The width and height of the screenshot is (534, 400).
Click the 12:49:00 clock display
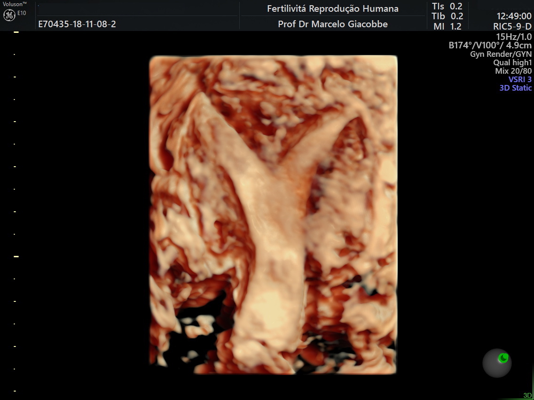point(514,16)
